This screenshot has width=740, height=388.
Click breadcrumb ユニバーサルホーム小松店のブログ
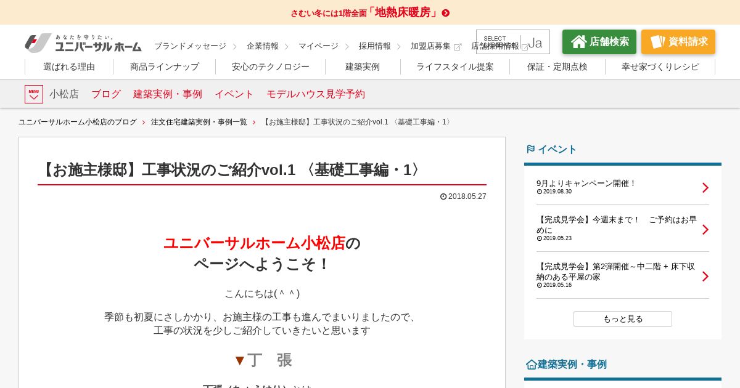point(78,122)
